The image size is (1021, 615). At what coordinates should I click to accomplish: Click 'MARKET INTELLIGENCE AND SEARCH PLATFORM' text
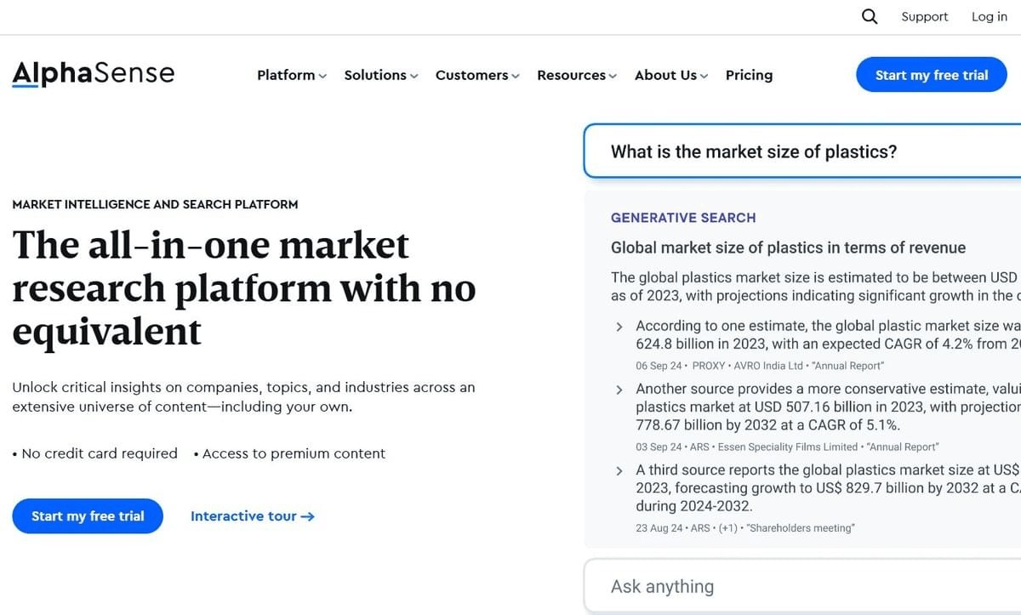155,204
